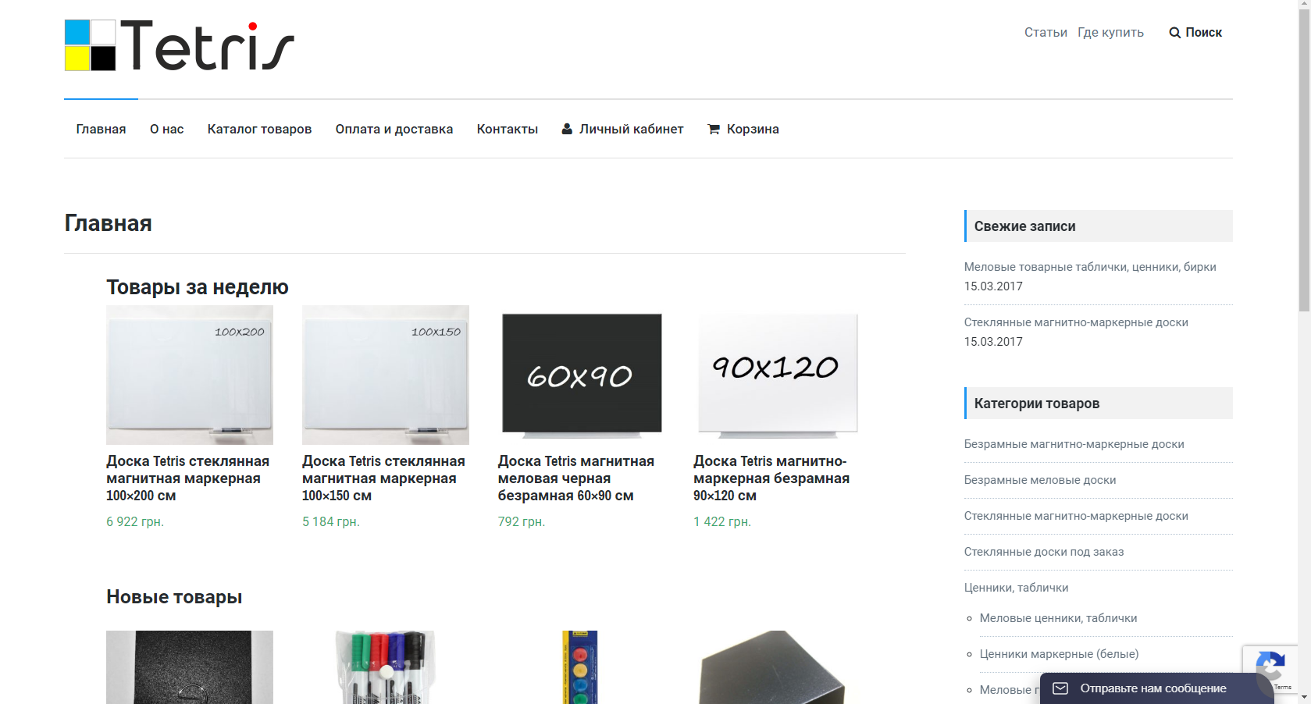Open product title Доска стеклянная 100×200 см
Image resolution: width=1311 pixels, height=704 pixels.
click(188, 478)
